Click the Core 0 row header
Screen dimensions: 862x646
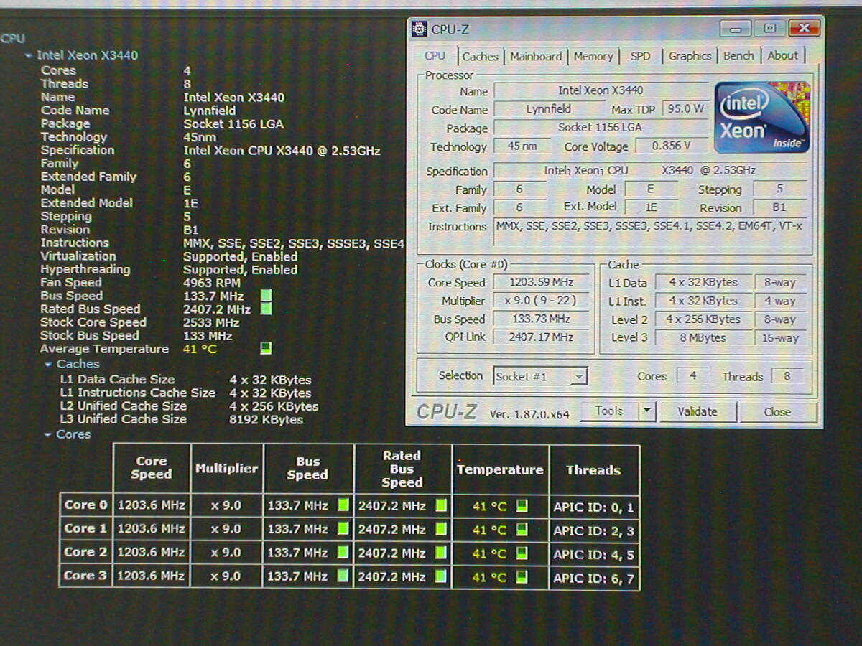tap(85, 505)
